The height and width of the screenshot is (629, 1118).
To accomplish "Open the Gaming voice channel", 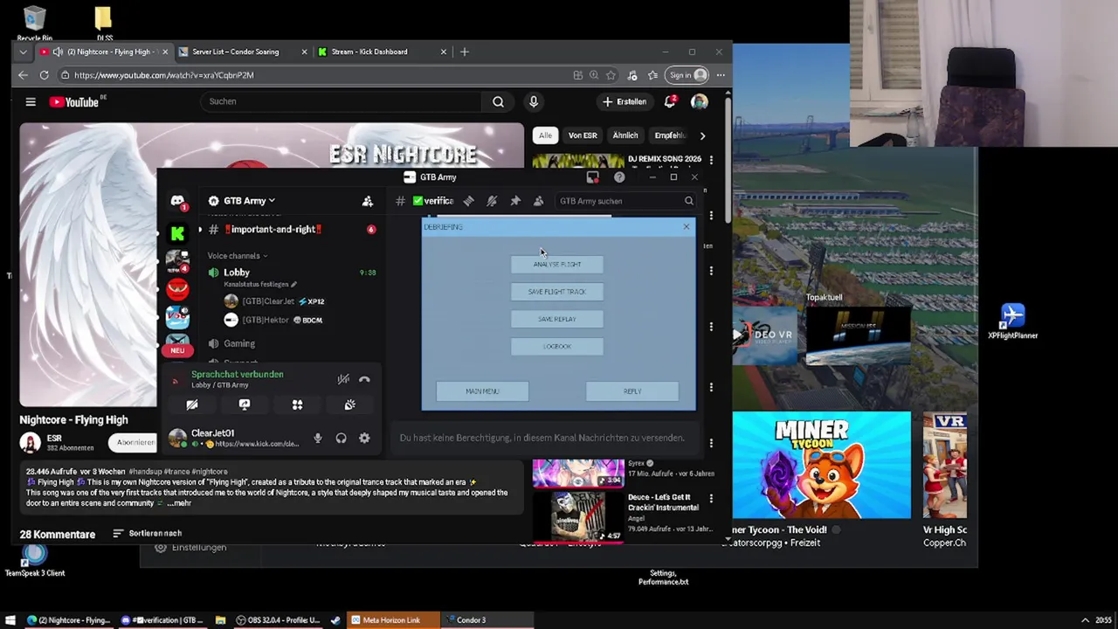I will [239, 343].
